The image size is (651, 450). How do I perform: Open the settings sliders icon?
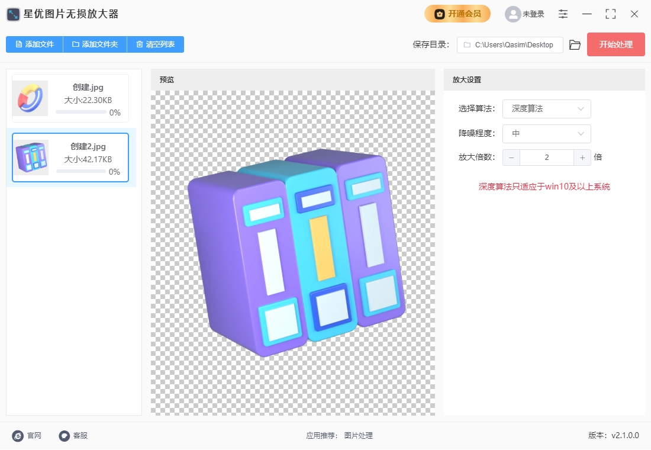563,14
